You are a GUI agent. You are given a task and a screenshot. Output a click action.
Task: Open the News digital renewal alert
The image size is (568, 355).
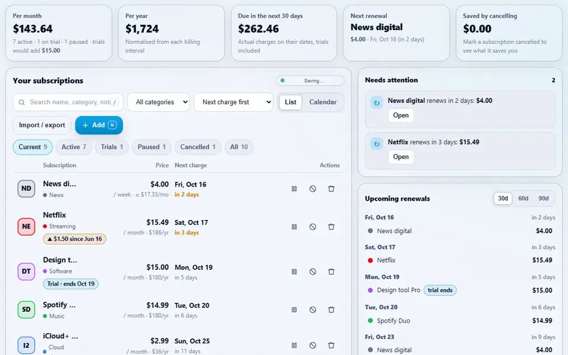401,115
